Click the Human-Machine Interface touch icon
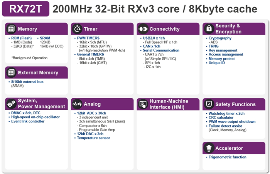Screen dimensions: 270x174 [x=143, y=104]
